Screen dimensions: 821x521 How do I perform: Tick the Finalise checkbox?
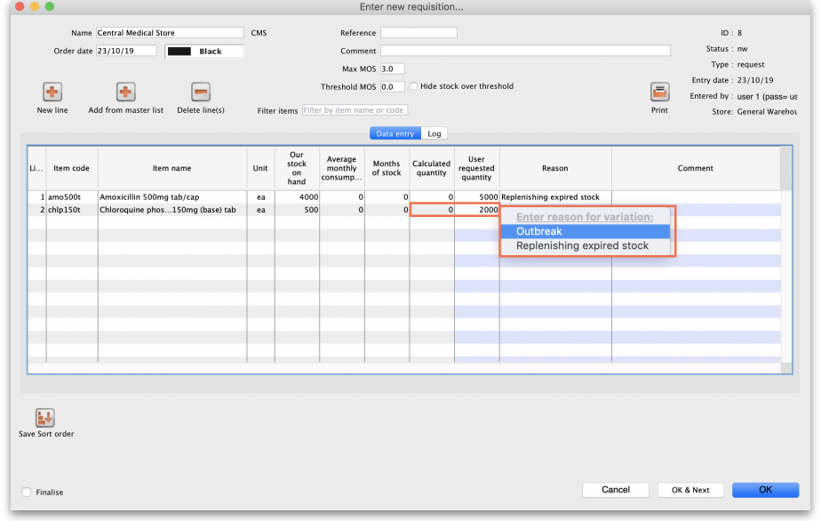pos(27,492)
